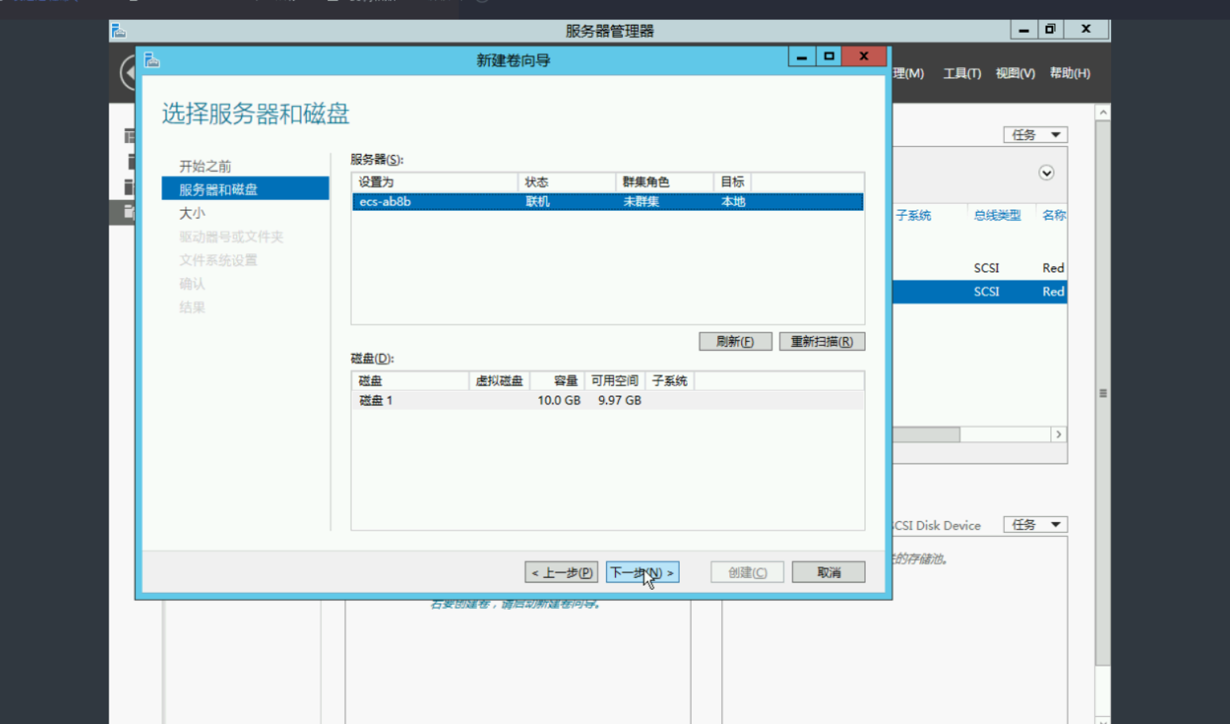Viewport: 1230px width, 724px height.
Task: Click the 目标 column header
Action: coord(732,182)
